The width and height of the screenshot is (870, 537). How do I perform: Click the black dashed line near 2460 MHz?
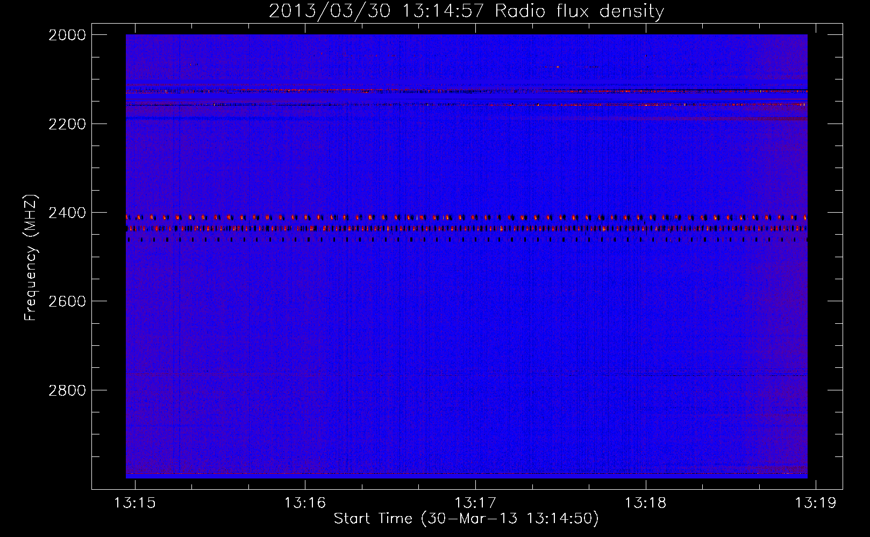(466, 240)
